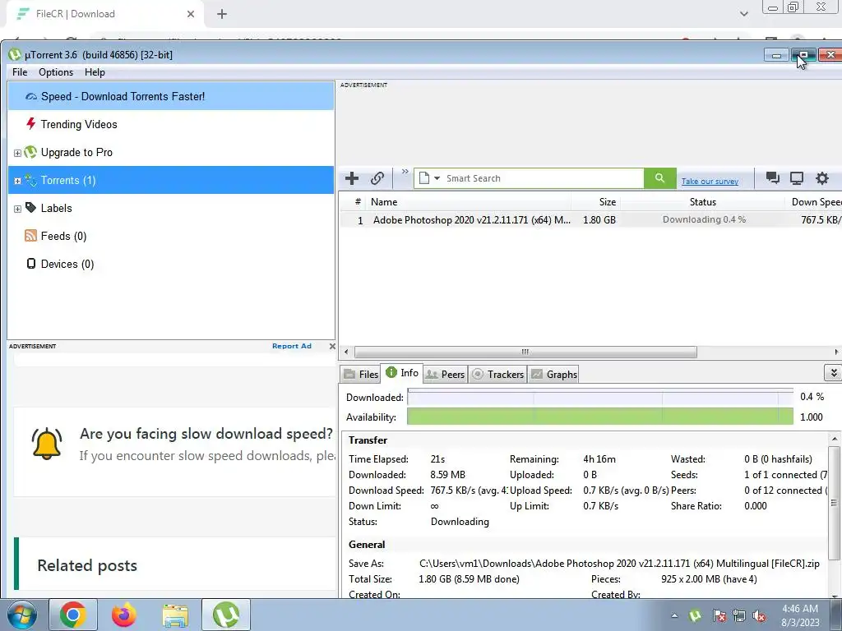The height and width of the screenshot is (631, 842).
Task: Expand the Upgrade to Pro node
Action: pos(17,154)
